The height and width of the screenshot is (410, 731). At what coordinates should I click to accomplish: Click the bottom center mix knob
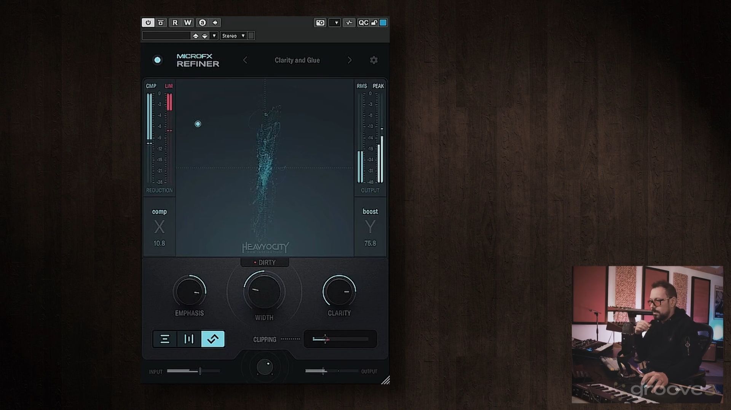click(x=265, y=367)
